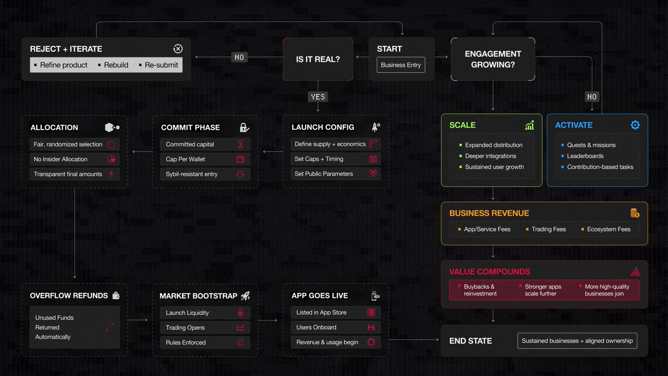Click the BUSINESS REVENUE heading
The image size is (668, 376).
[x=489, y=213]
